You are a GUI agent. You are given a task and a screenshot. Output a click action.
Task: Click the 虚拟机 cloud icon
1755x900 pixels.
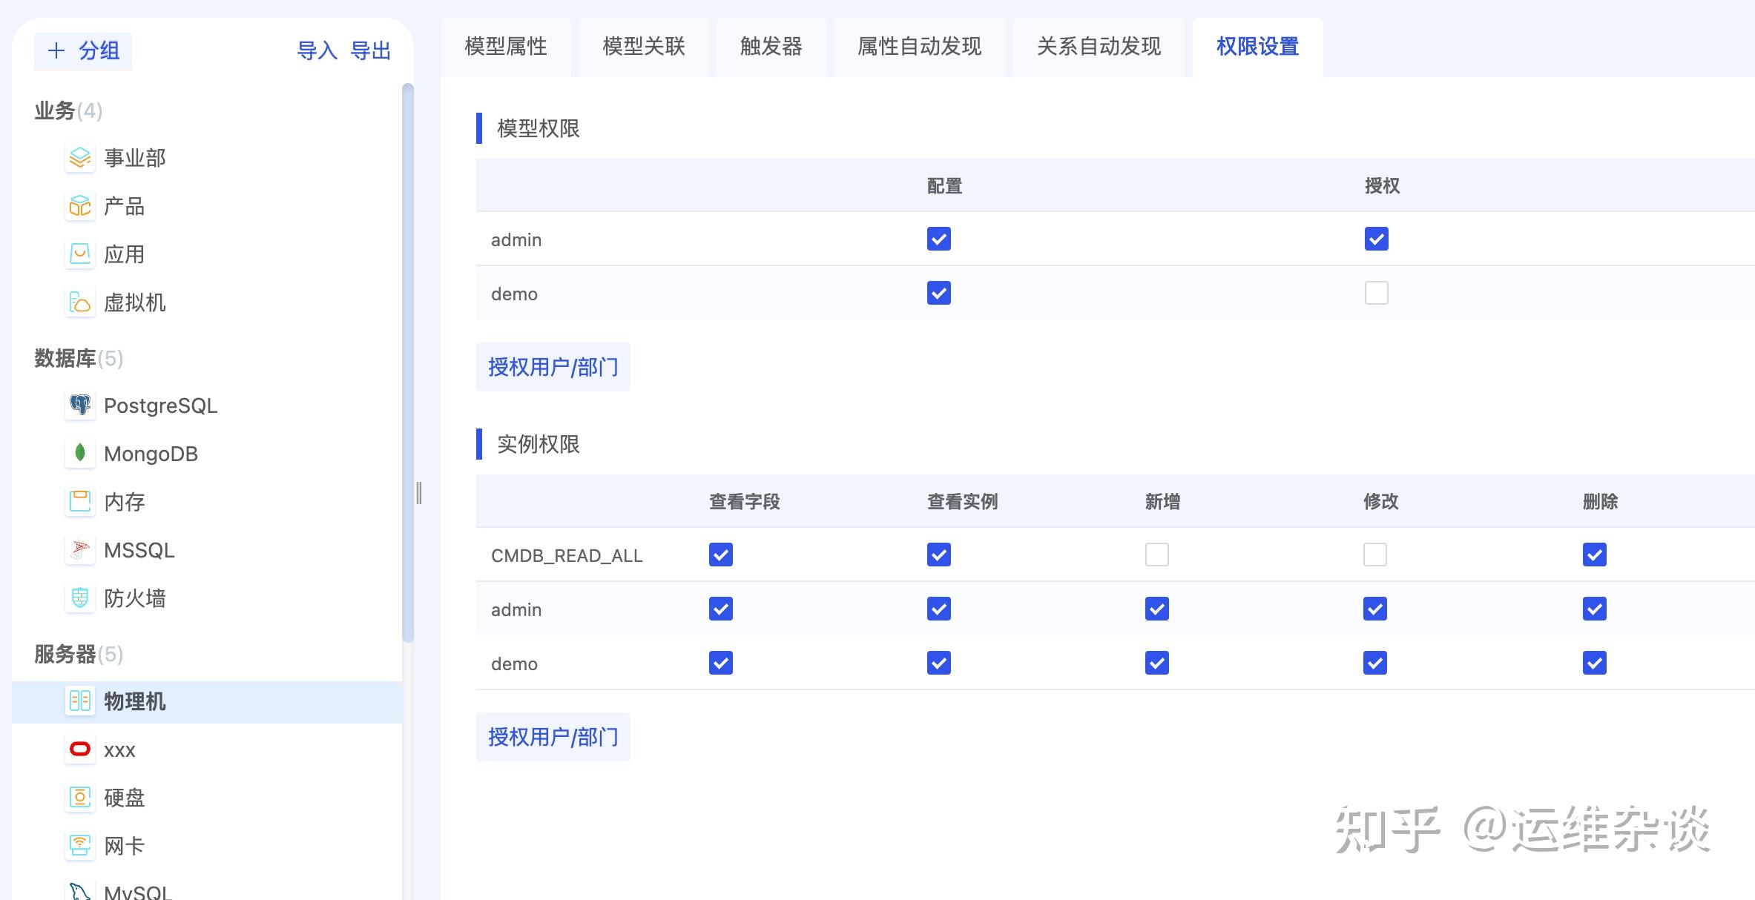pos(79,303)
